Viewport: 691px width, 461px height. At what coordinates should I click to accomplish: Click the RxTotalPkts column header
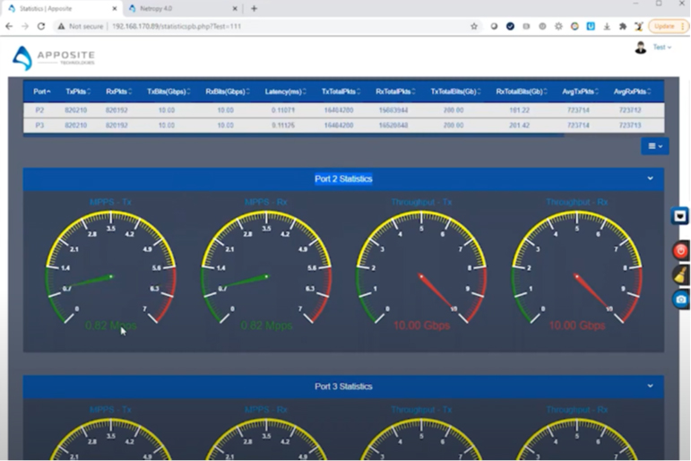(395, 91)
